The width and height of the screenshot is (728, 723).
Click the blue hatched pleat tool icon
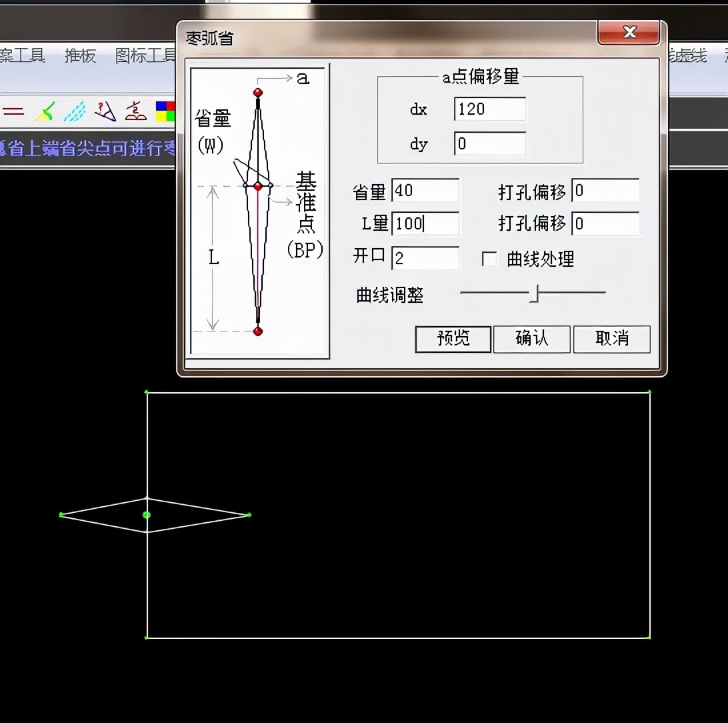pyautogui.click(x=75, y=111)
